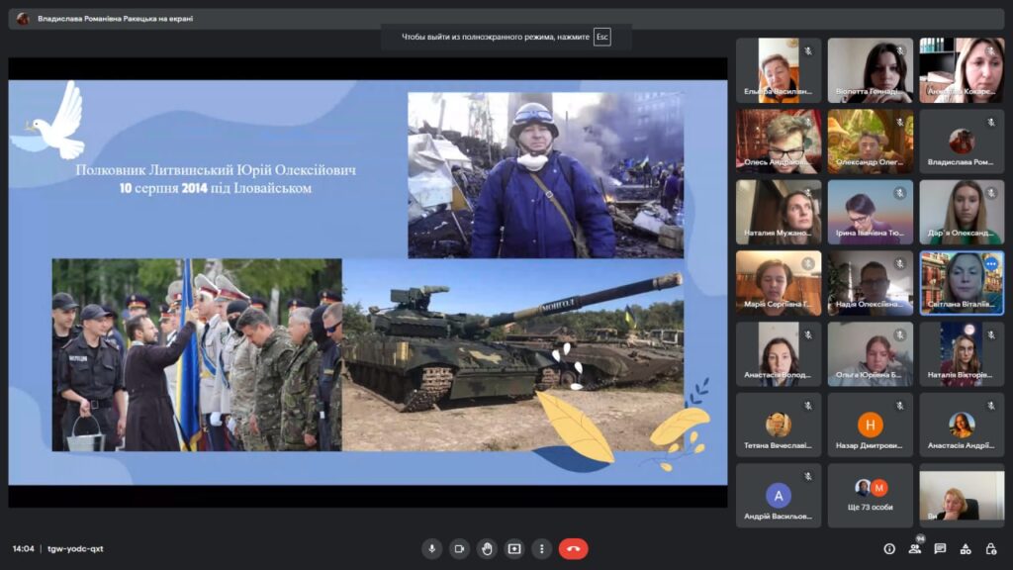
Task: Click Андрій Васильович's avatar tile
Action: pos(779,495)
